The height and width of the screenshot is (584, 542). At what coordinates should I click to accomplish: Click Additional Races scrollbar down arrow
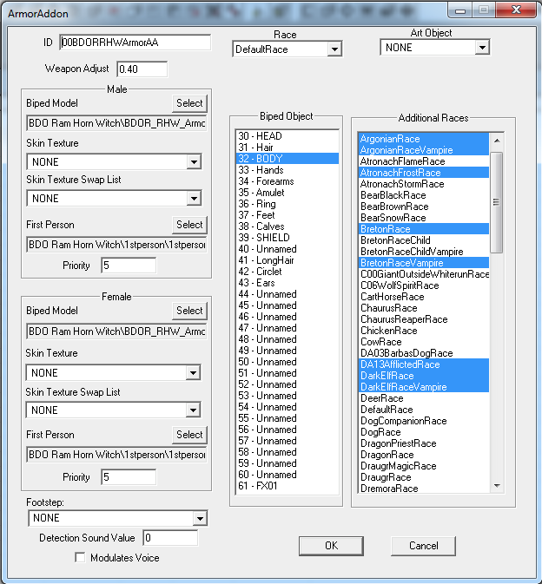click(497, 486)
